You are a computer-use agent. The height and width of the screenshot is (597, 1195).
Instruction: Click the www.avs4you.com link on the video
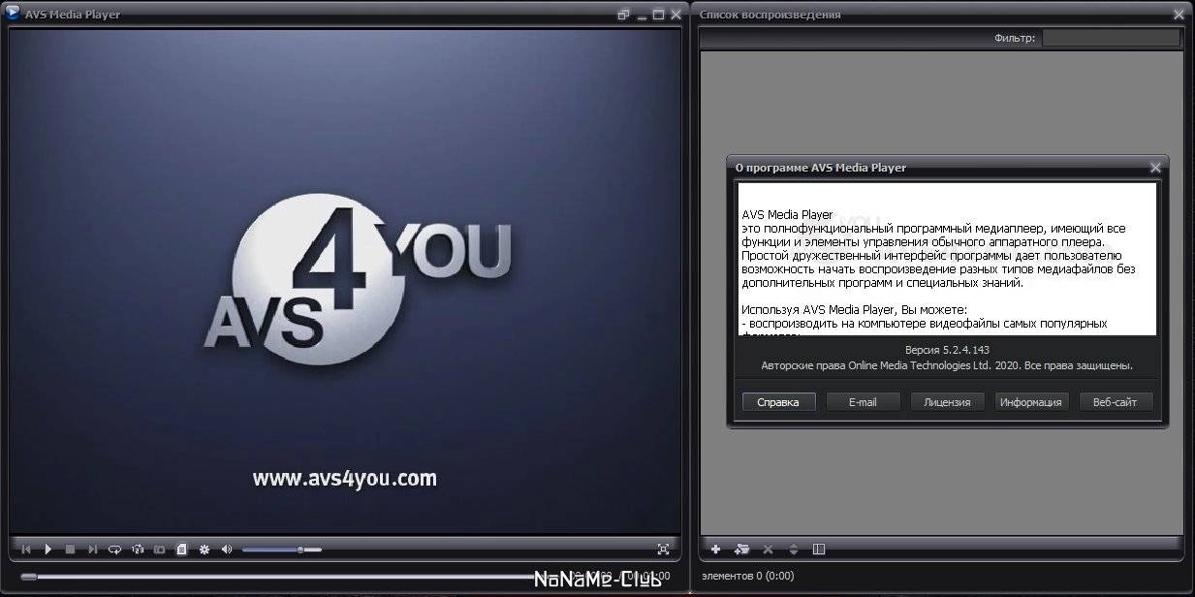tap(345, 478)
